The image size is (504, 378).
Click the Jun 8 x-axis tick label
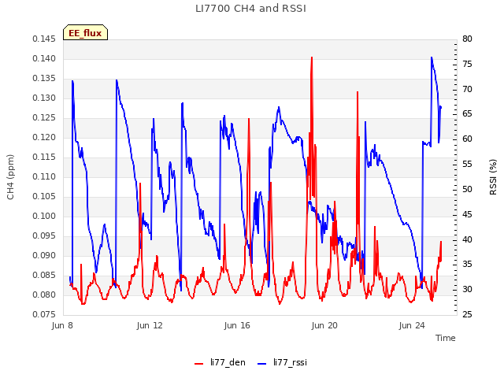coord(62,325)
